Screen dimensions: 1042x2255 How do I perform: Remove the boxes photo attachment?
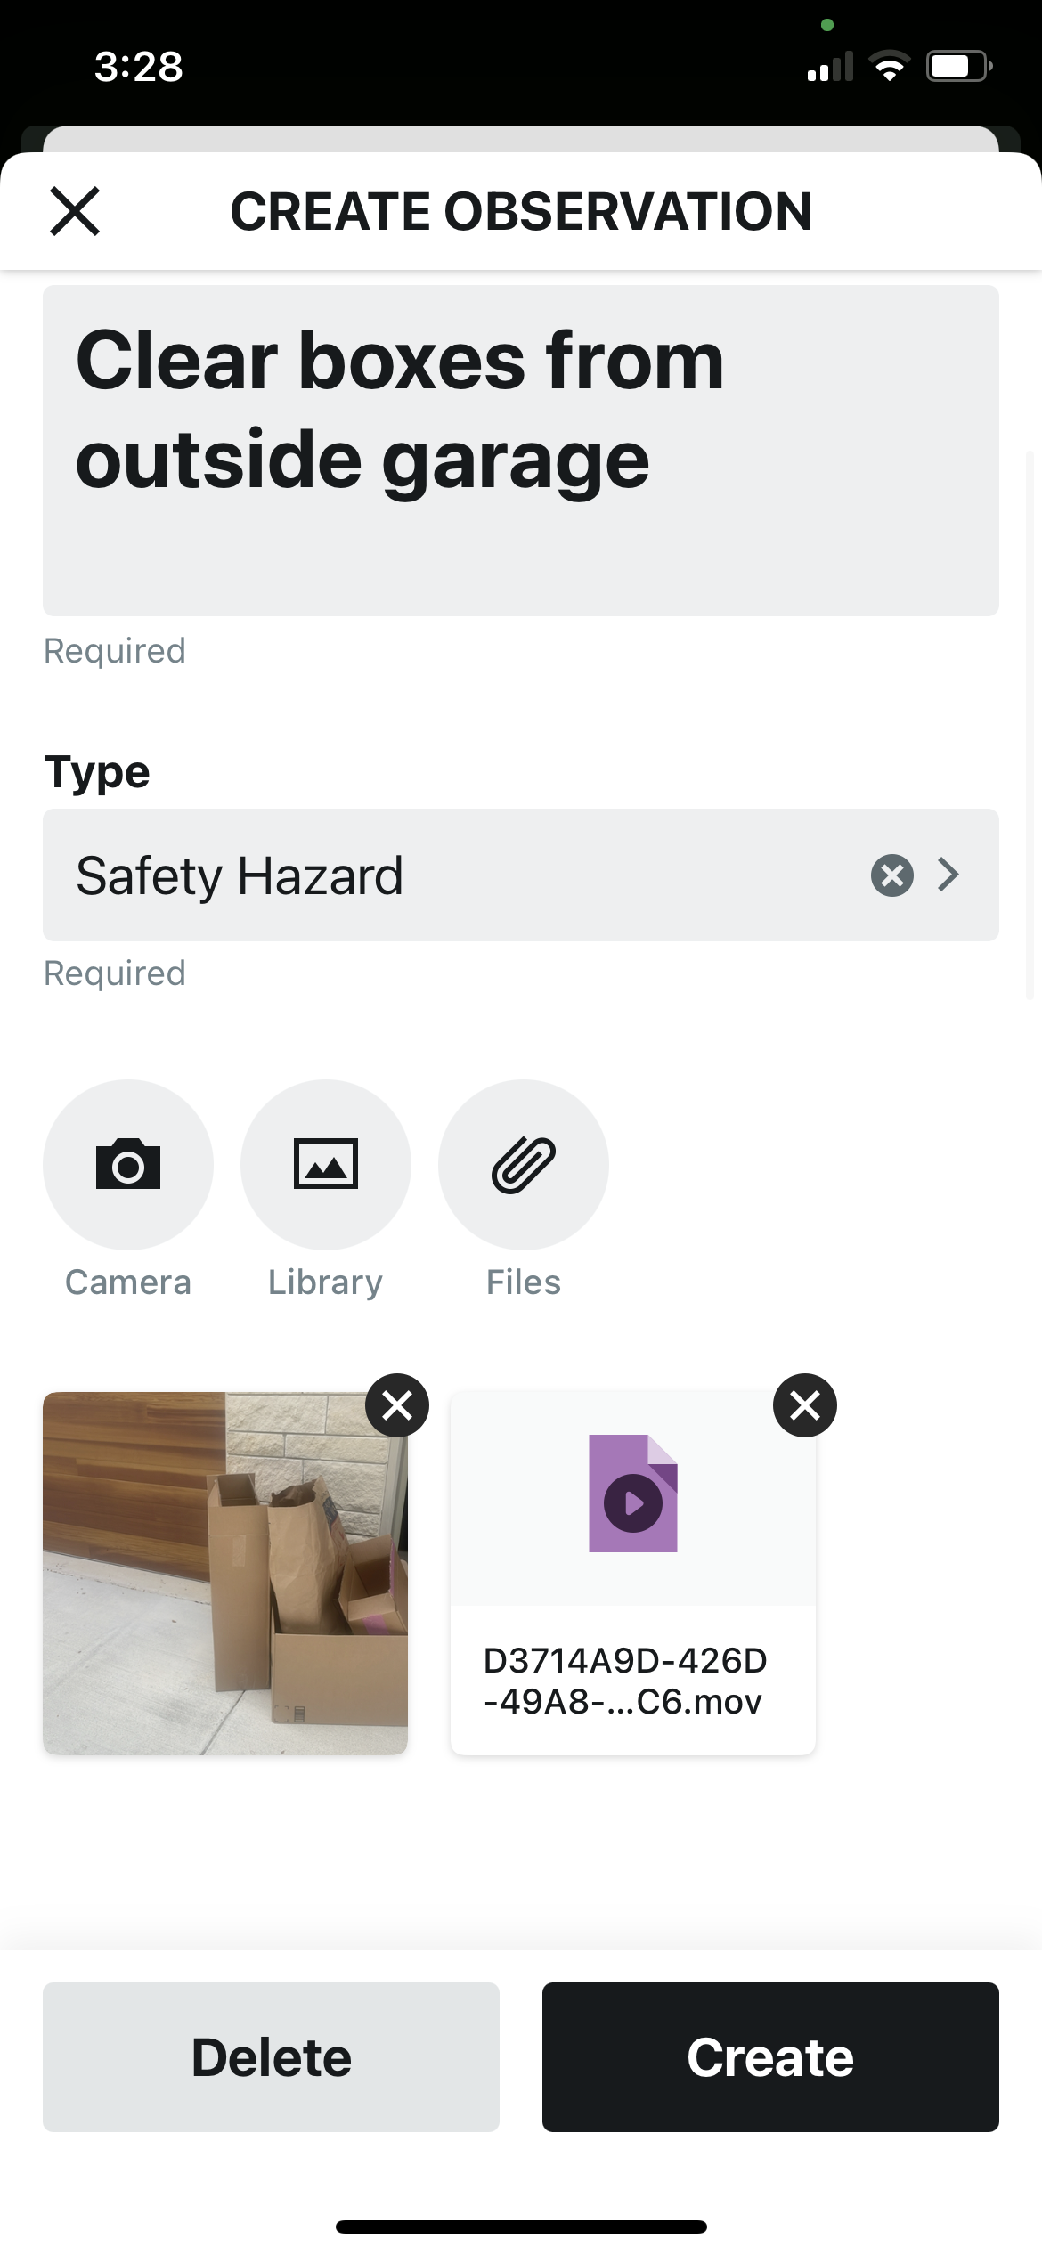coord(397,1405)
